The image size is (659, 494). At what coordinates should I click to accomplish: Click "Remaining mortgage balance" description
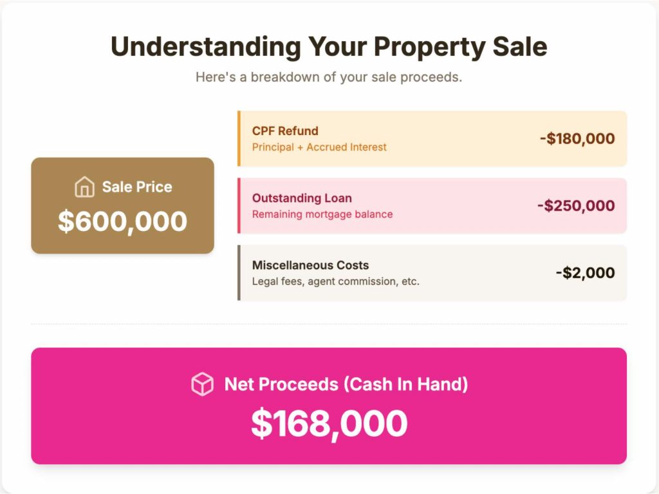(x=322, y=214)
